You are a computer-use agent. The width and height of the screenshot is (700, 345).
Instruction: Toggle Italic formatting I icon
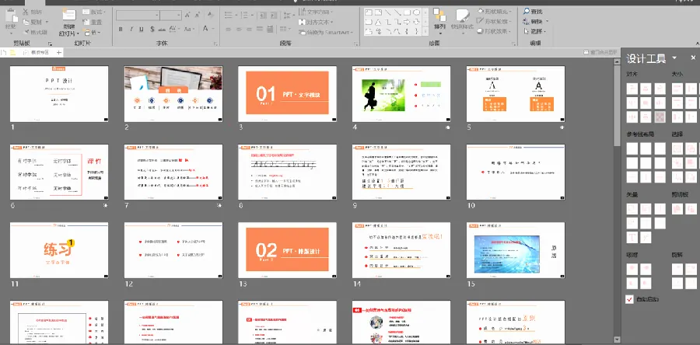point(131,29)
